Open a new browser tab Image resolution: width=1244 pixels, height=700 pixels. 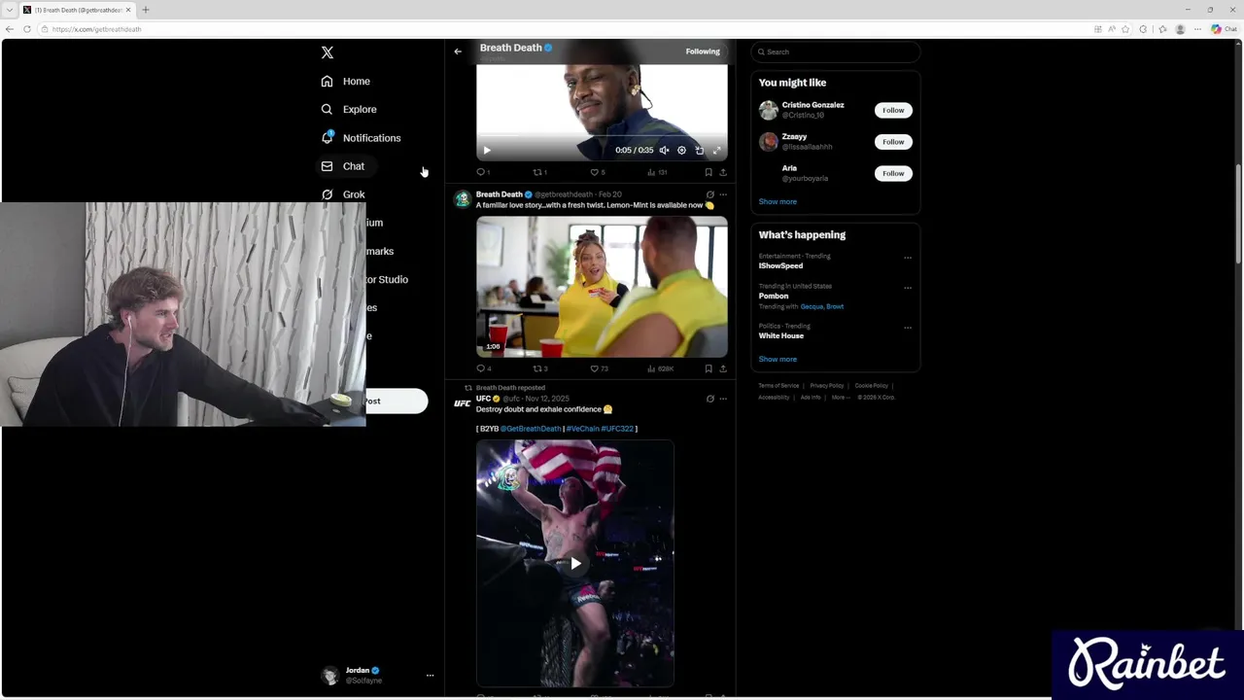pos(146,10)
